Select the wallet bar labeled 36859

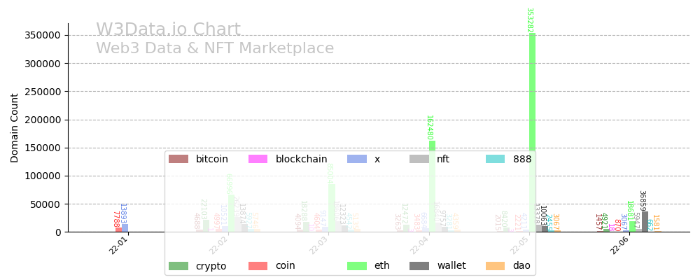click(645, 222)
